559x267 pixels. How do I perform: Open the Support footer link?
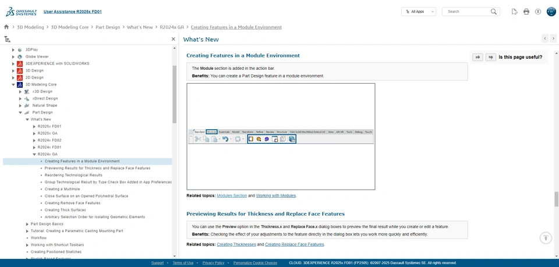pos(157,263)
